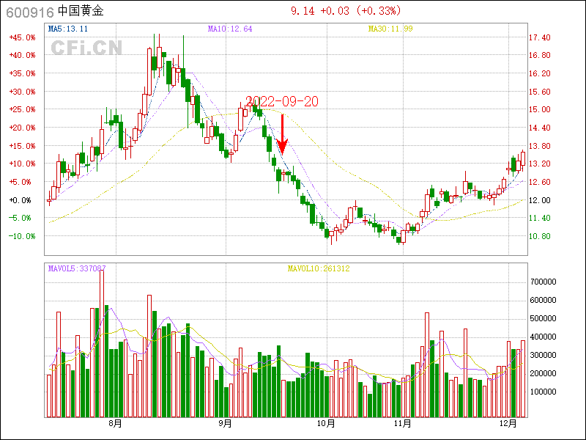Click the CFi.CN watermark logo

pos(86,48)
